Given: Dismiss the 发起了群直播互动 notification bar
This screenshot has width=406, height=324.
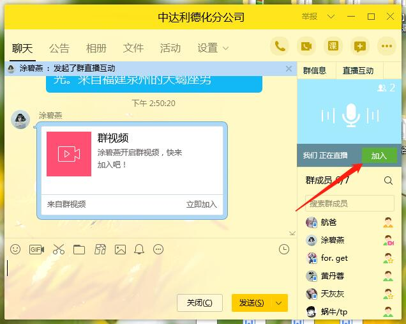Looking at the screenshot, I should point(289,68).
